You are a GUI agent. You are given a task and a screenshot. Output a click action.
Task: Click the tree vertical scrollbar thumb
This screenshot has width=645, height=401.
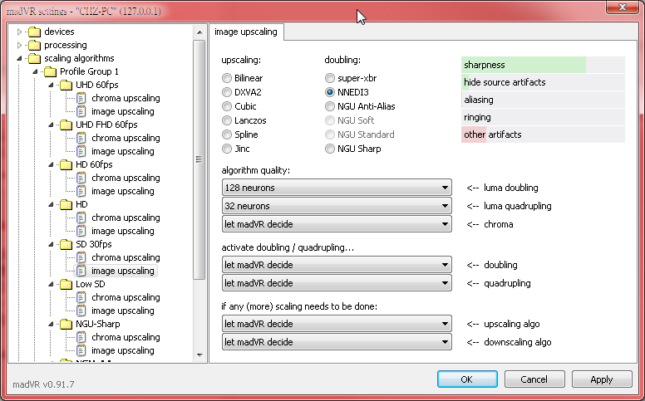tap(199, 159)
